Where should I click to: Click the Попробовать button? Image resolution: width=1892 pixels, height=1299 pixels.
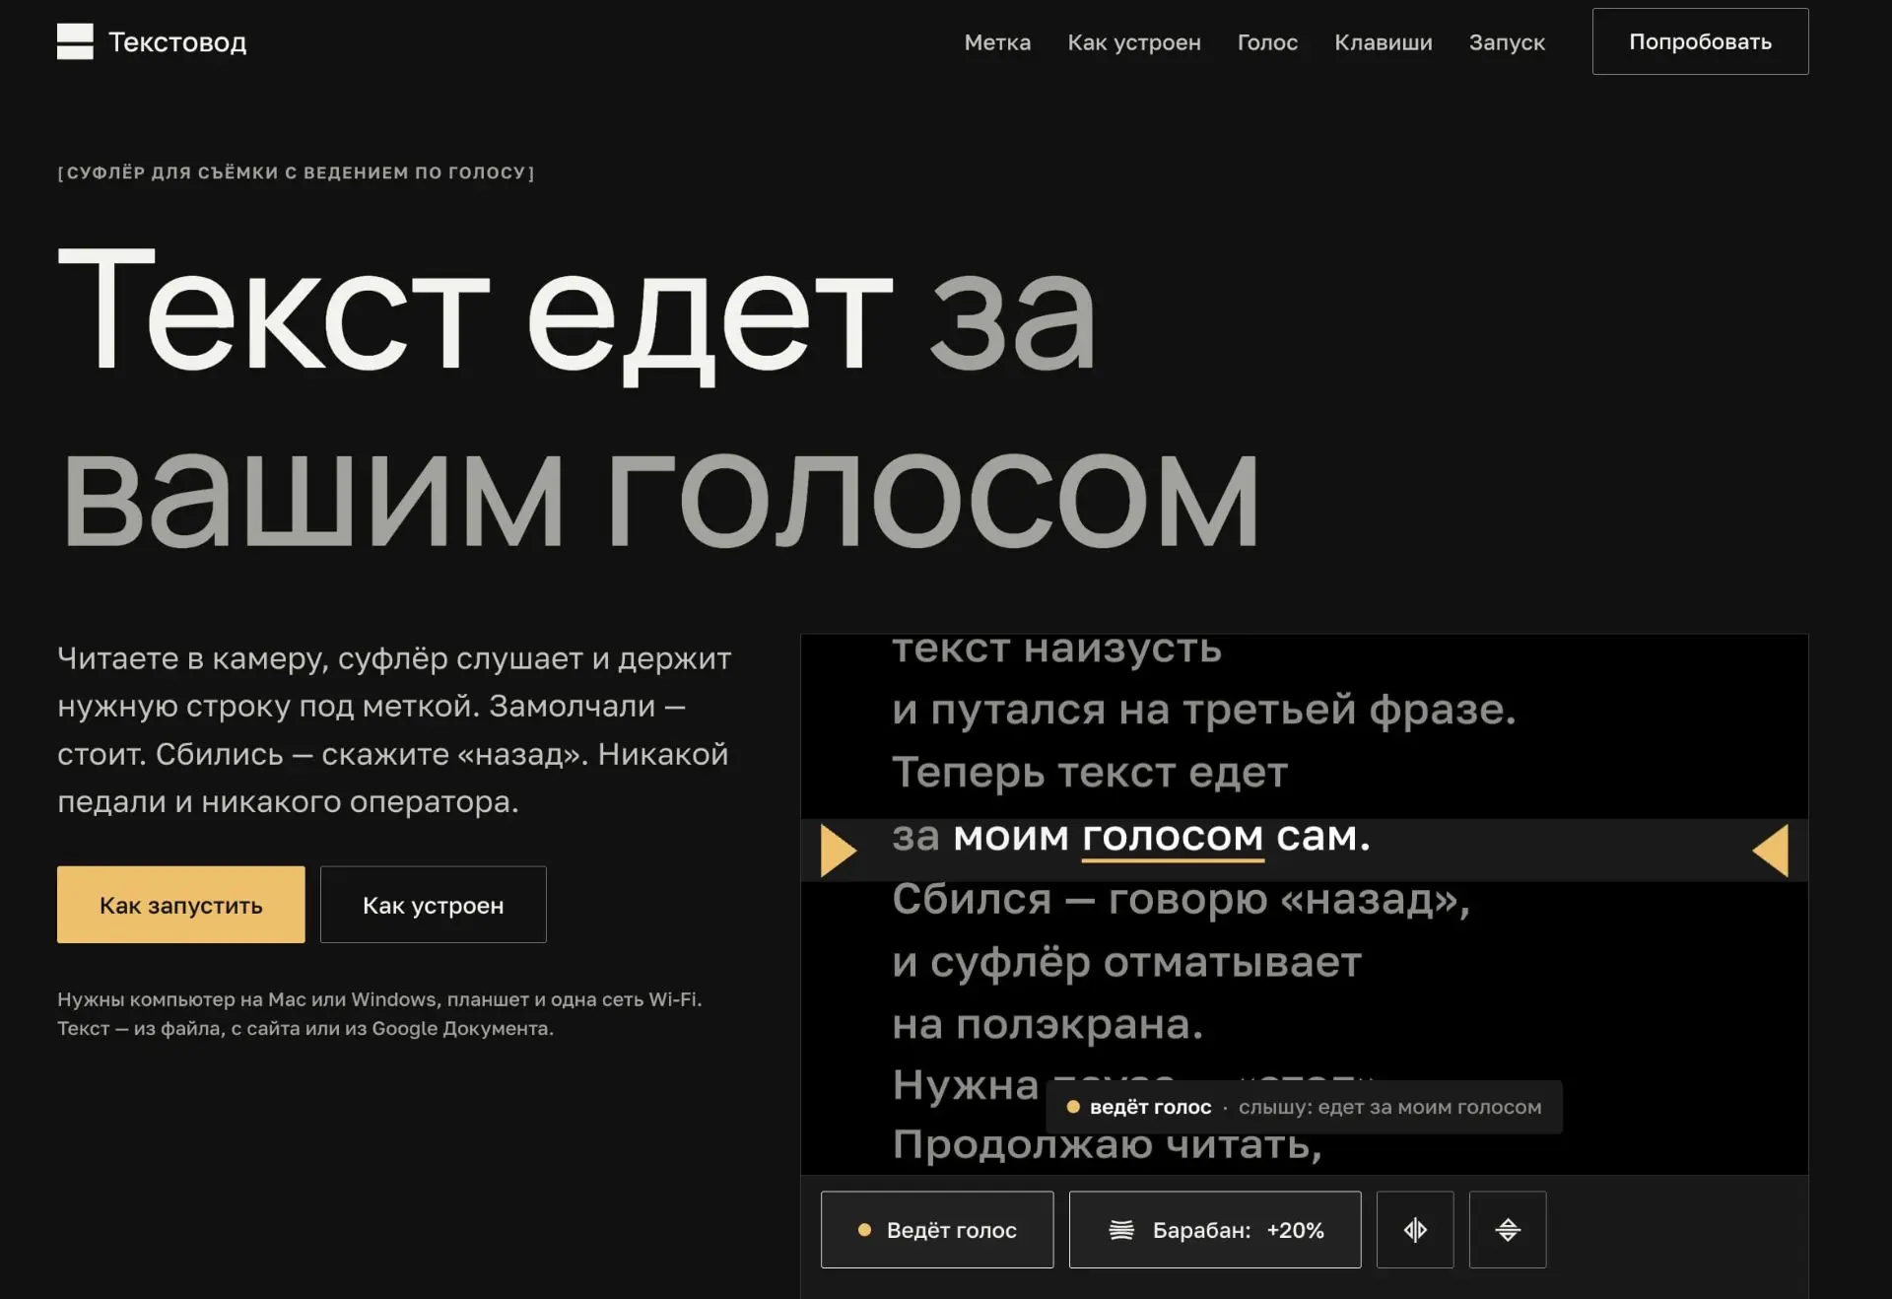[1700, 41]
